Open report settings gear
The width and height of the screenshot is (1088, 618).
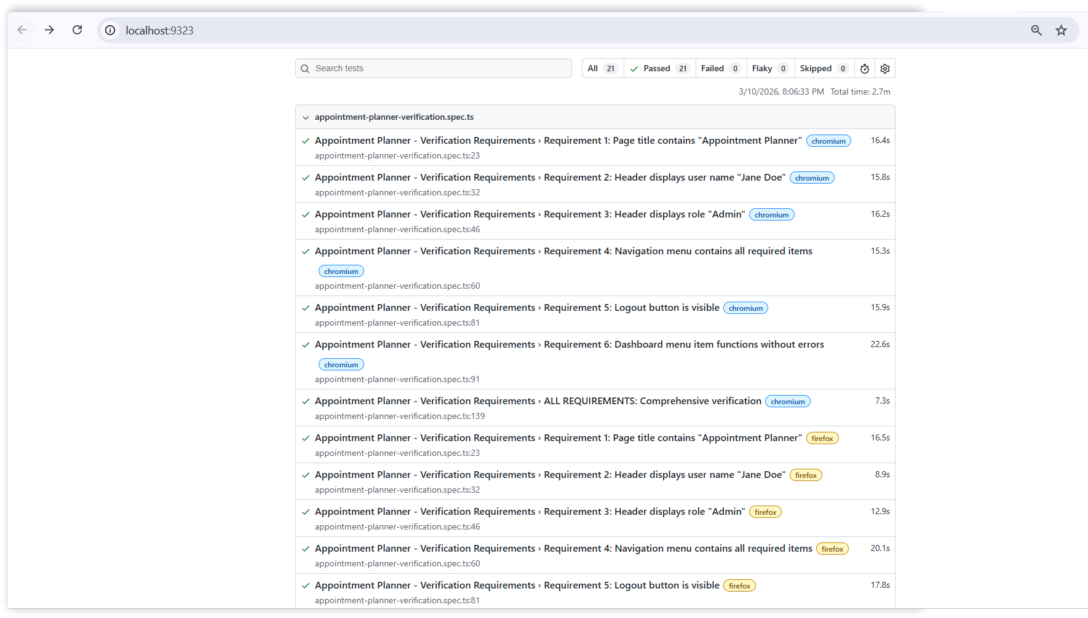(885, 69)
